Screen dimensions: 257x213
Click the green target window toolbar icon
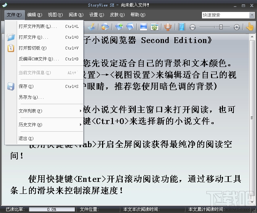tap(155, 27)
